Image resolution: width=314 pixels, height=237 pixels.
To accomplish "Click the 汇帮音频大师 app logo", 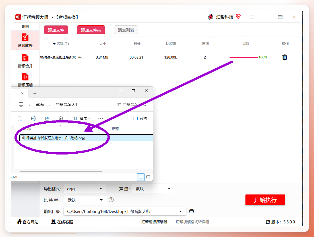I will click(18, 17).
